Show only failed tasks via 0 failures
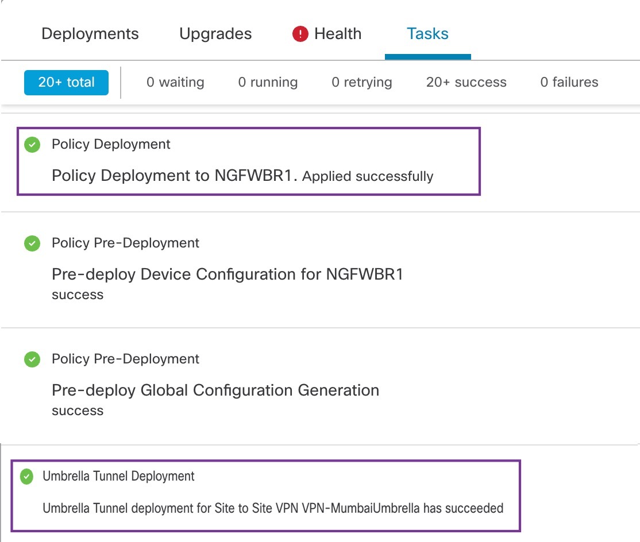The width and height of the screenshot is (640, 542). 568,82
